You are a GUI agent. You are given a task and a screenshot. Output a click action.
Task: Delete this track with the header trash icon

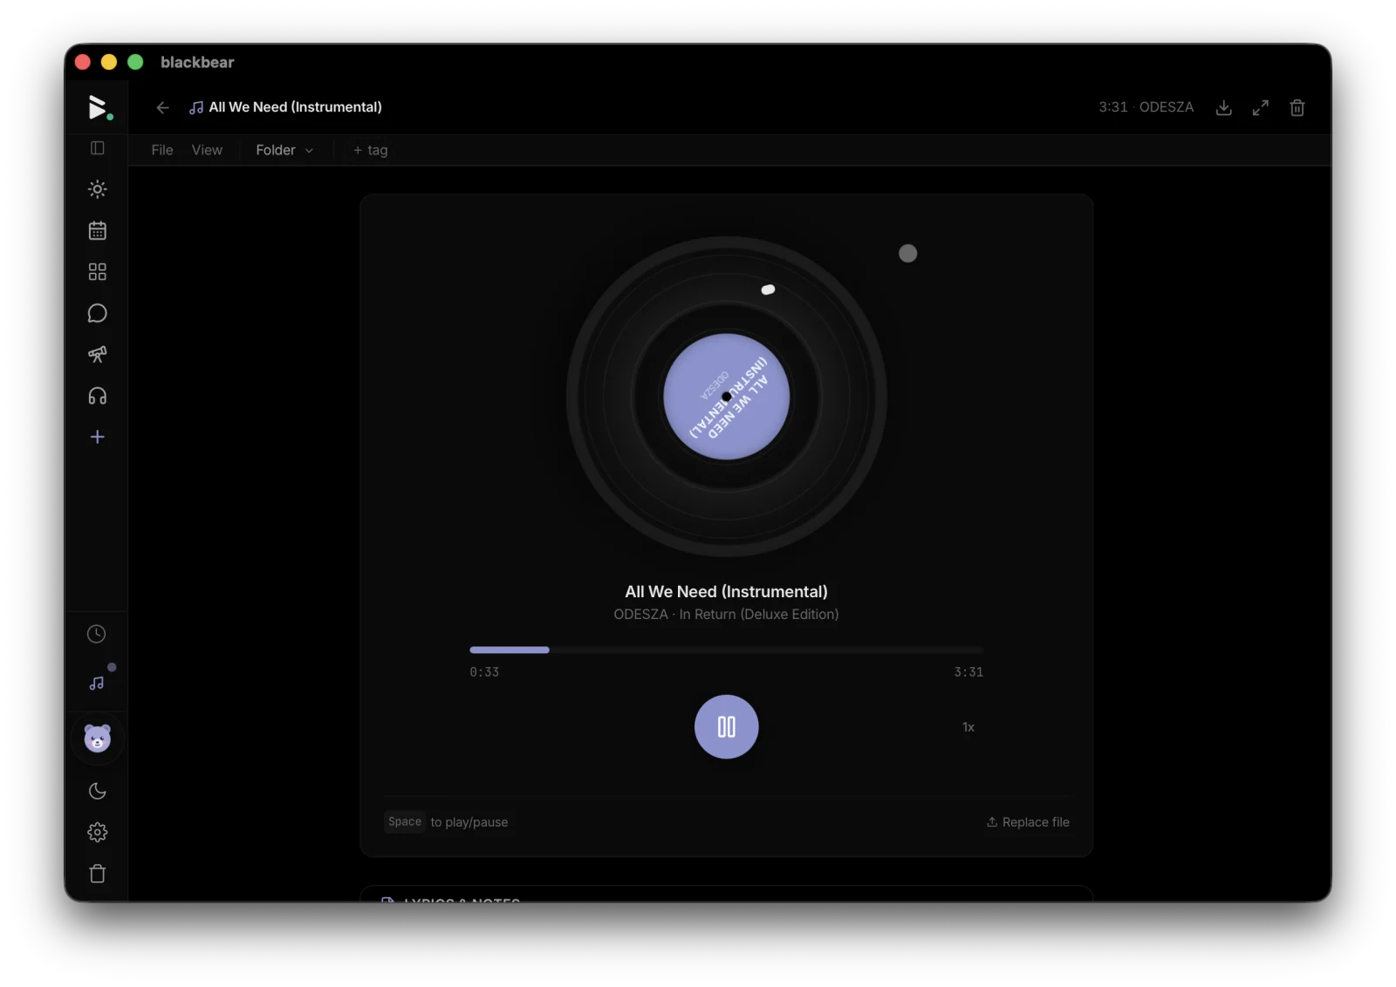tap(1297, 107)
